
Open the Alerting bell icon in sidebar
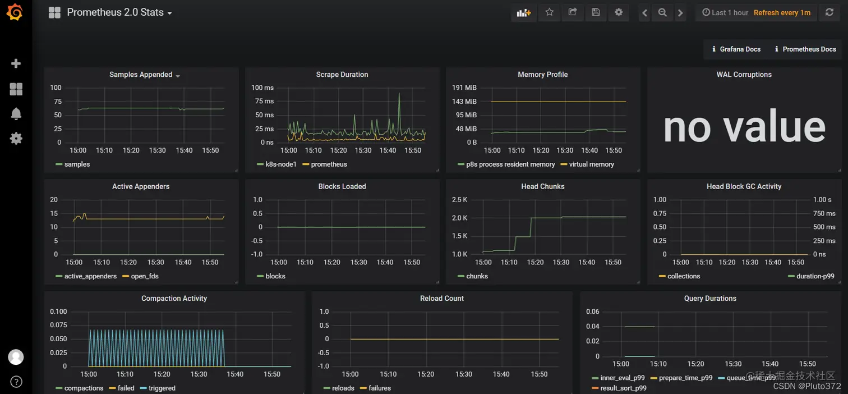point(16,113)
